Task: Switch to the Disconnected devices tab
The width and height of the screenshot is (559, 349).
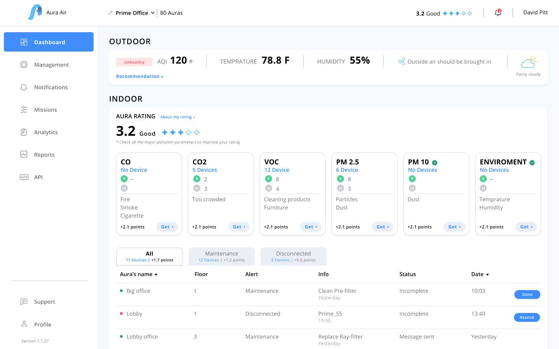Action: tap(293, 256)
